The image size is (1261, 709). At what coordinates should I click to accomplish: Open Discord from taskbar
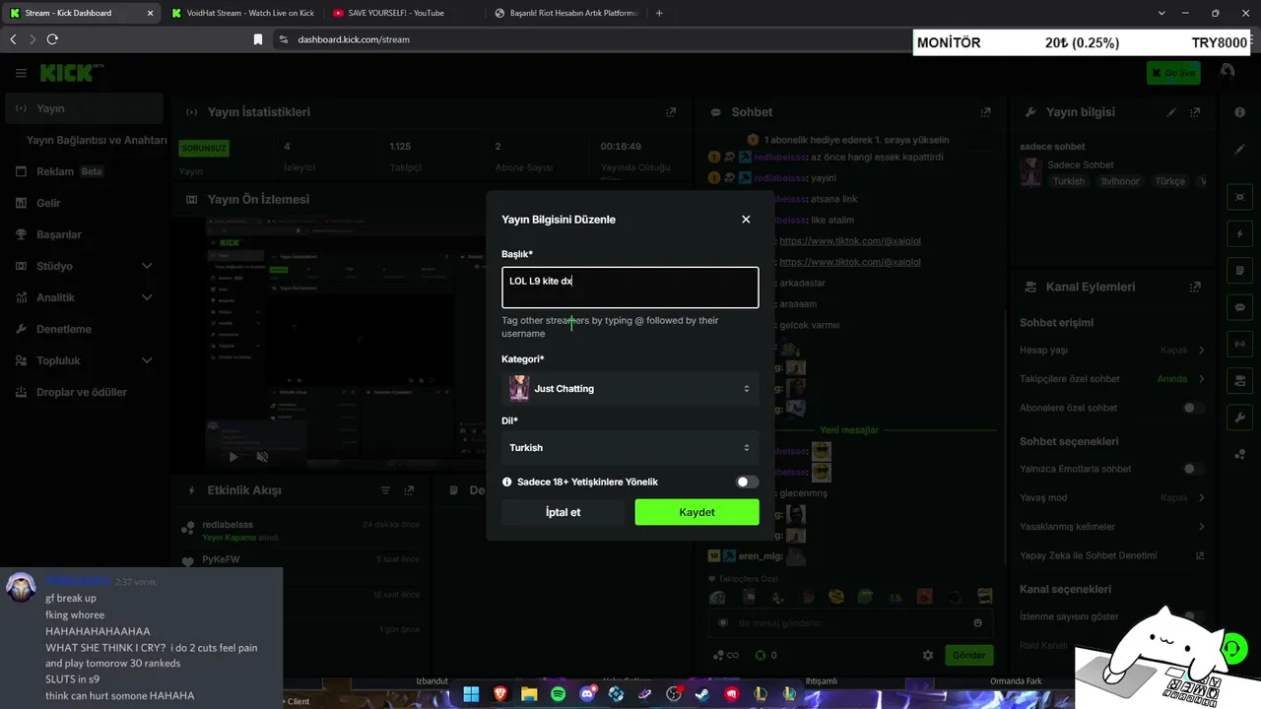[x=588, y=693]
